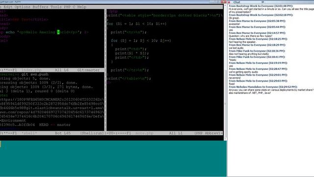Click the *shell* buffer name in mode line

(x=29, y=133)
